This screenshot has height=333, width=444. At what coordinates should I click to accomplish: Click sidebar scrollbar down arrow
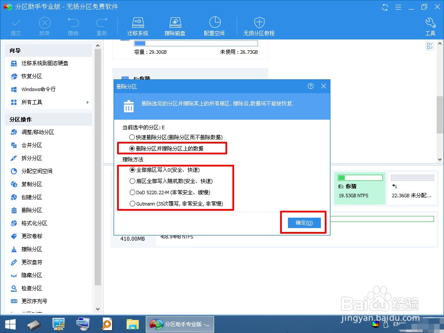click(98, 309)
